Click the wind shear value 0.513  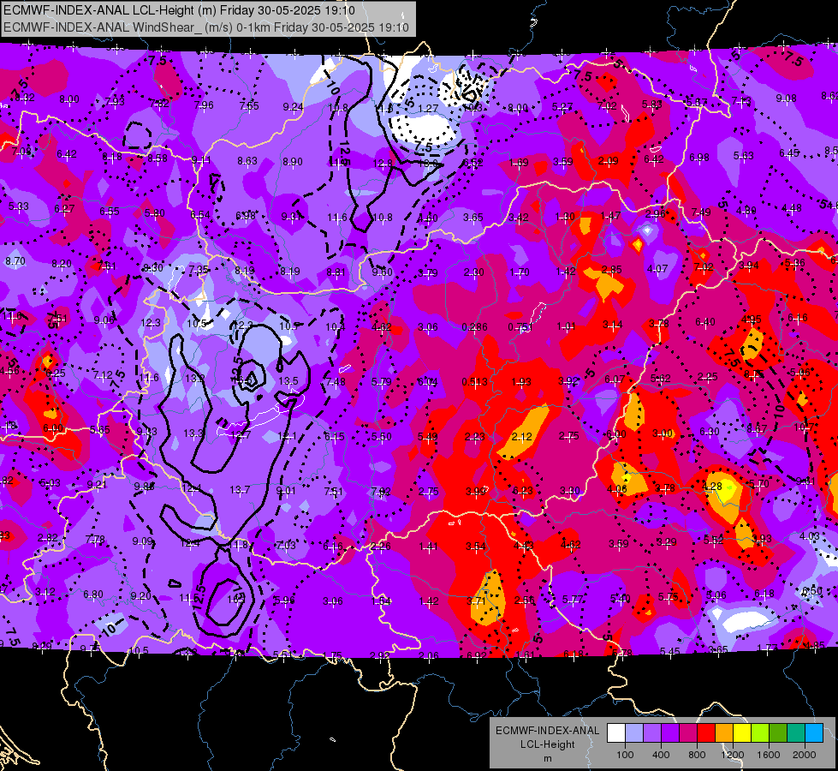[x=474, y=381]
